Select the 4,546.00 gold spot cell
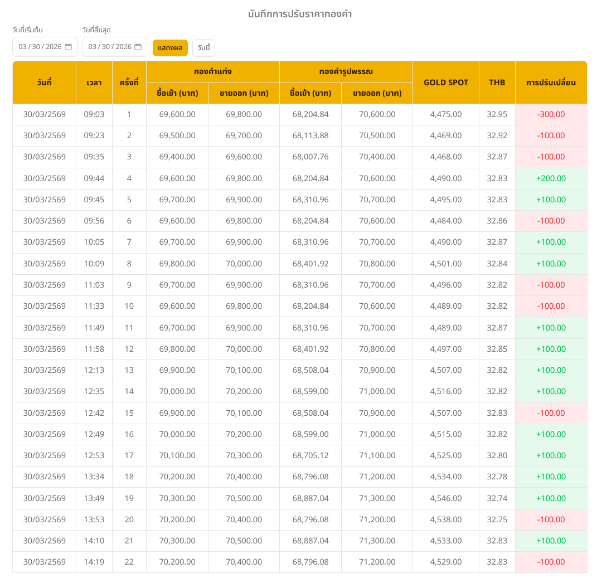The image size is (597, 578). [x=445, y=498]
